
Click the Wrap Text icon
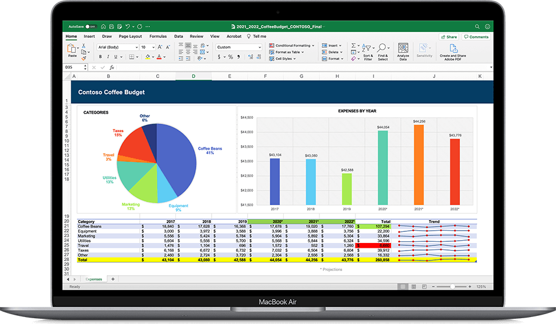click(203, 45)
